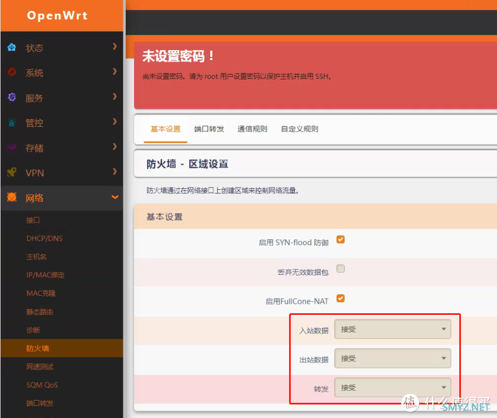The height and width of the screenshot is (418, 497).
Task: Click the 网络 sidebar label
Action: [x=34, y=198]
